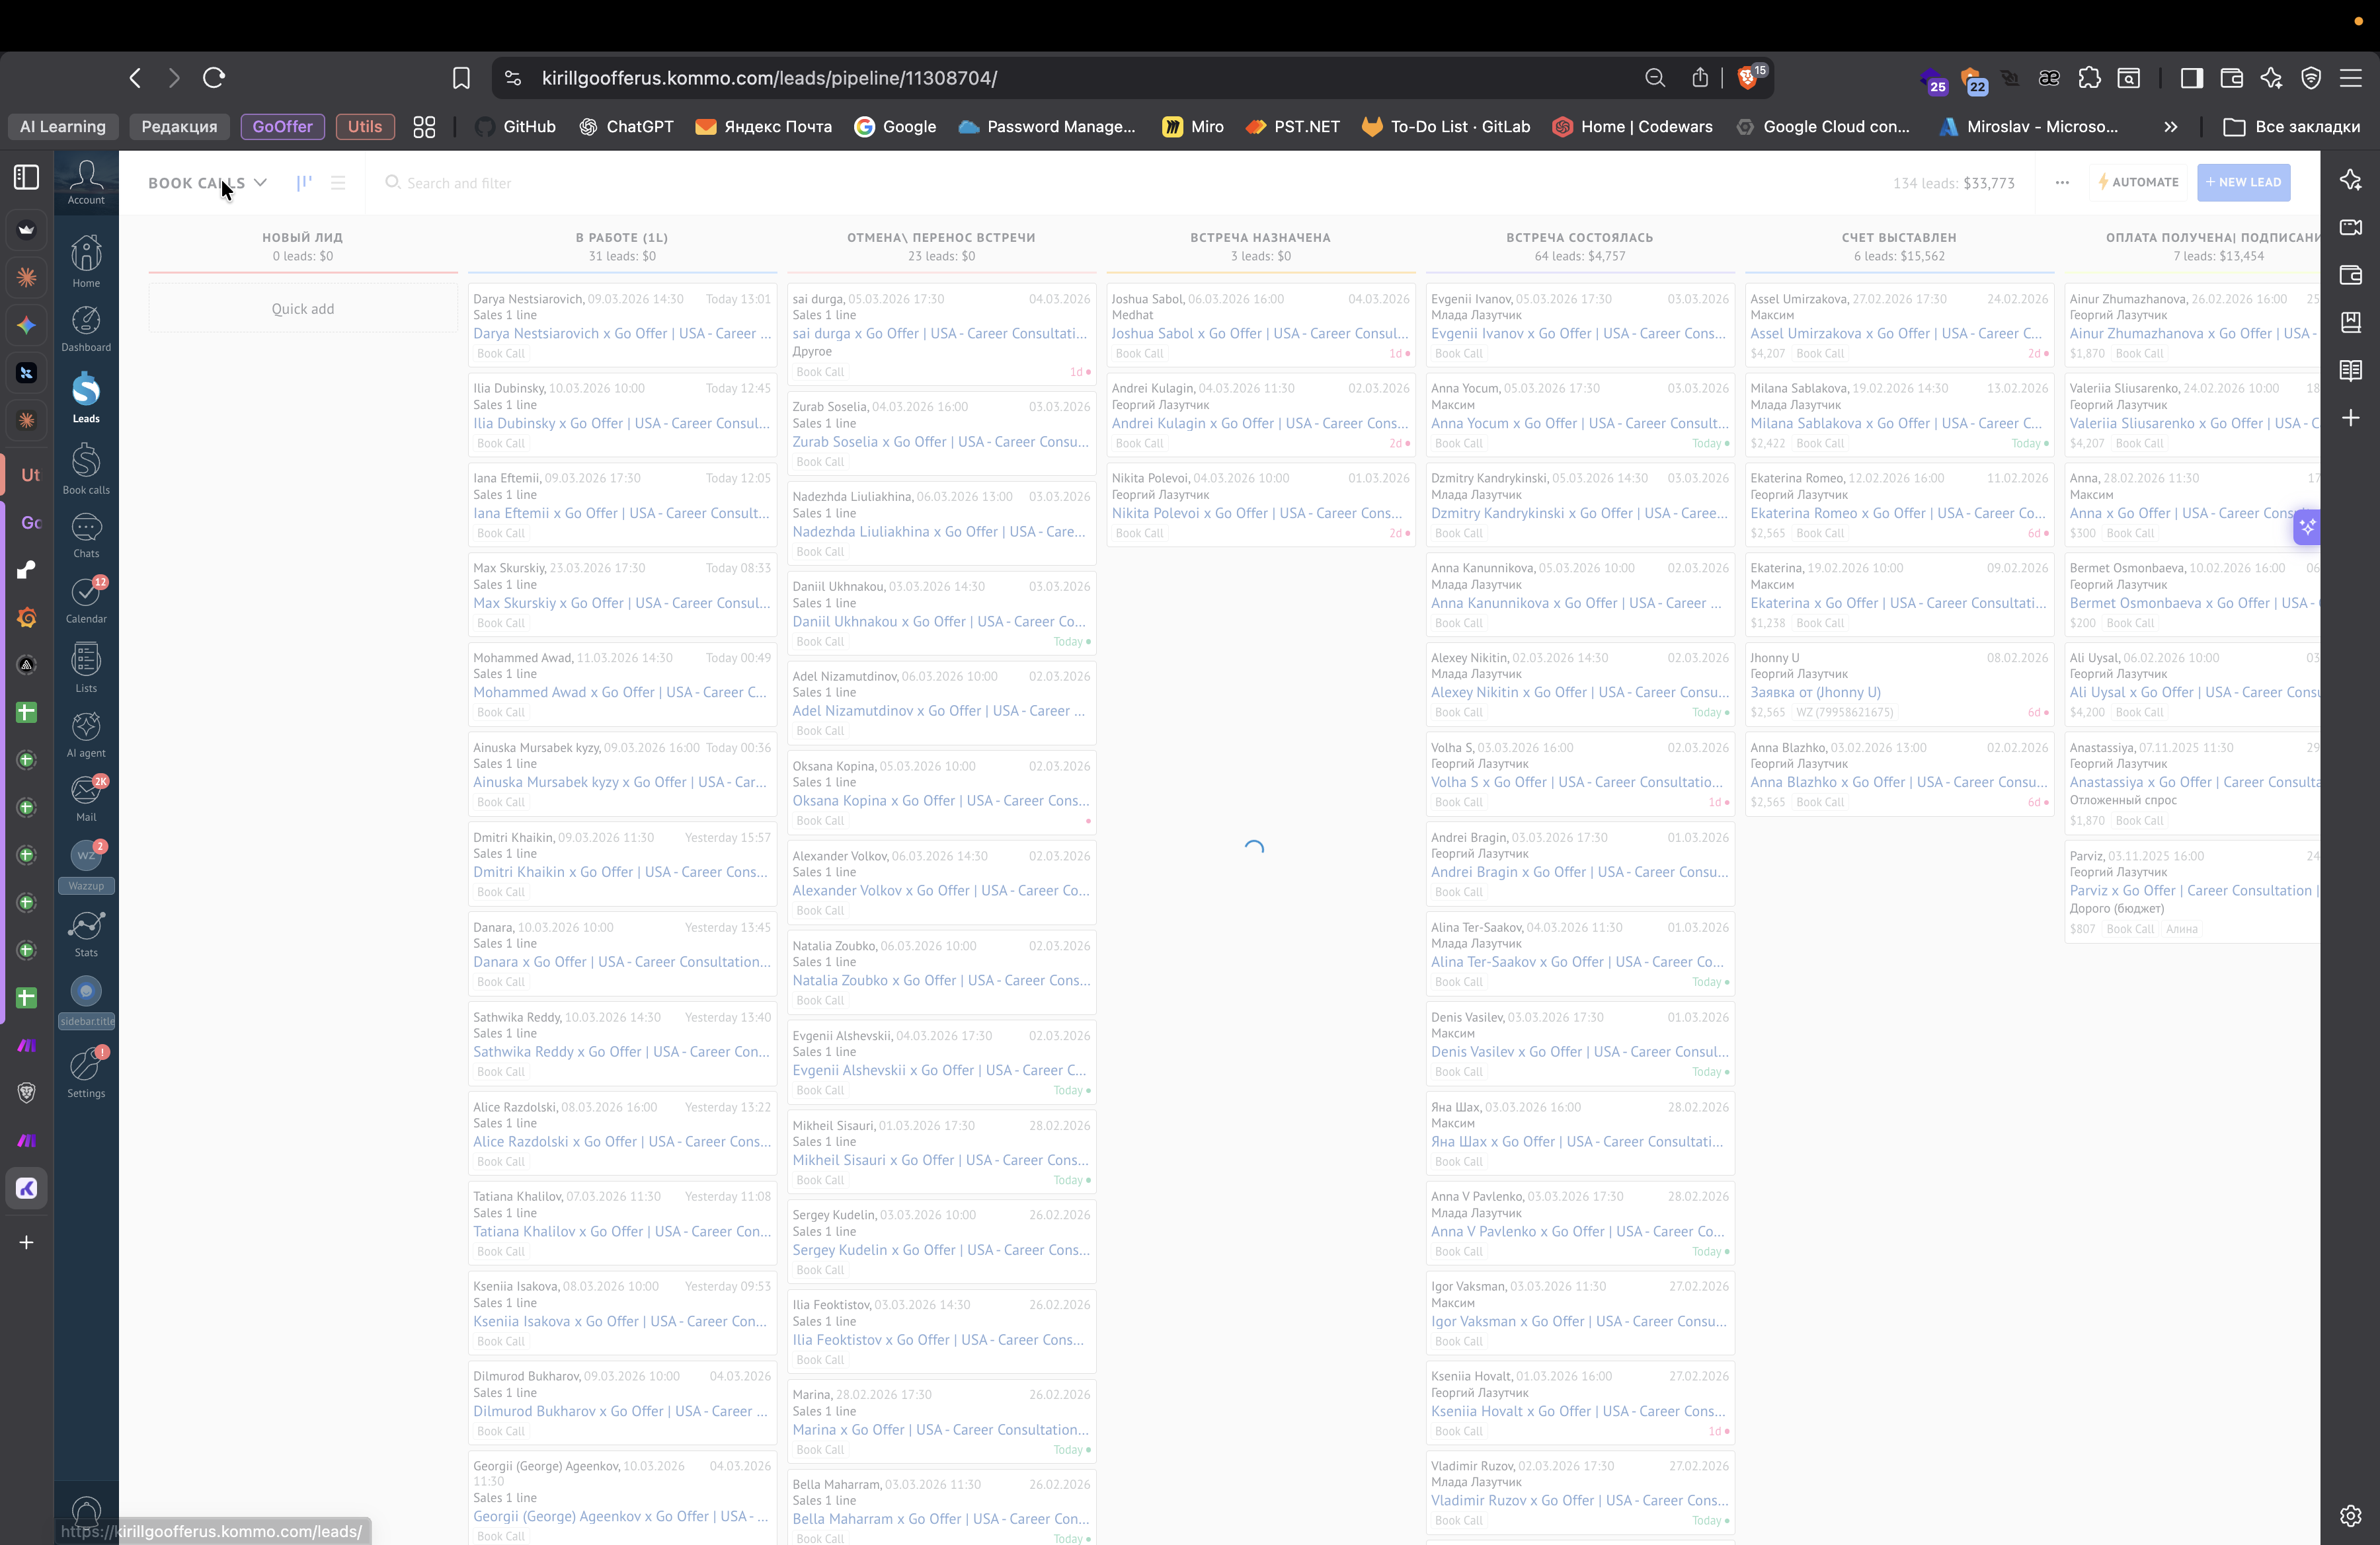Toggle the browser sidebar panel
Image resolution: width=2380 pixels, height=1545 pixels.
2191,78
